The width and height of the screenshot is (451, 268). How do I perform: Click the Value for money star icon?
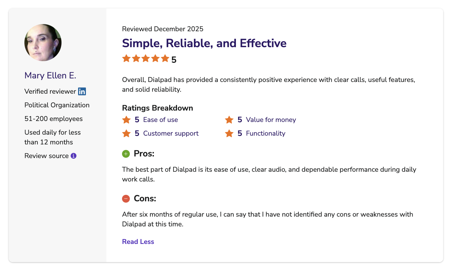(x=229, y=120)
